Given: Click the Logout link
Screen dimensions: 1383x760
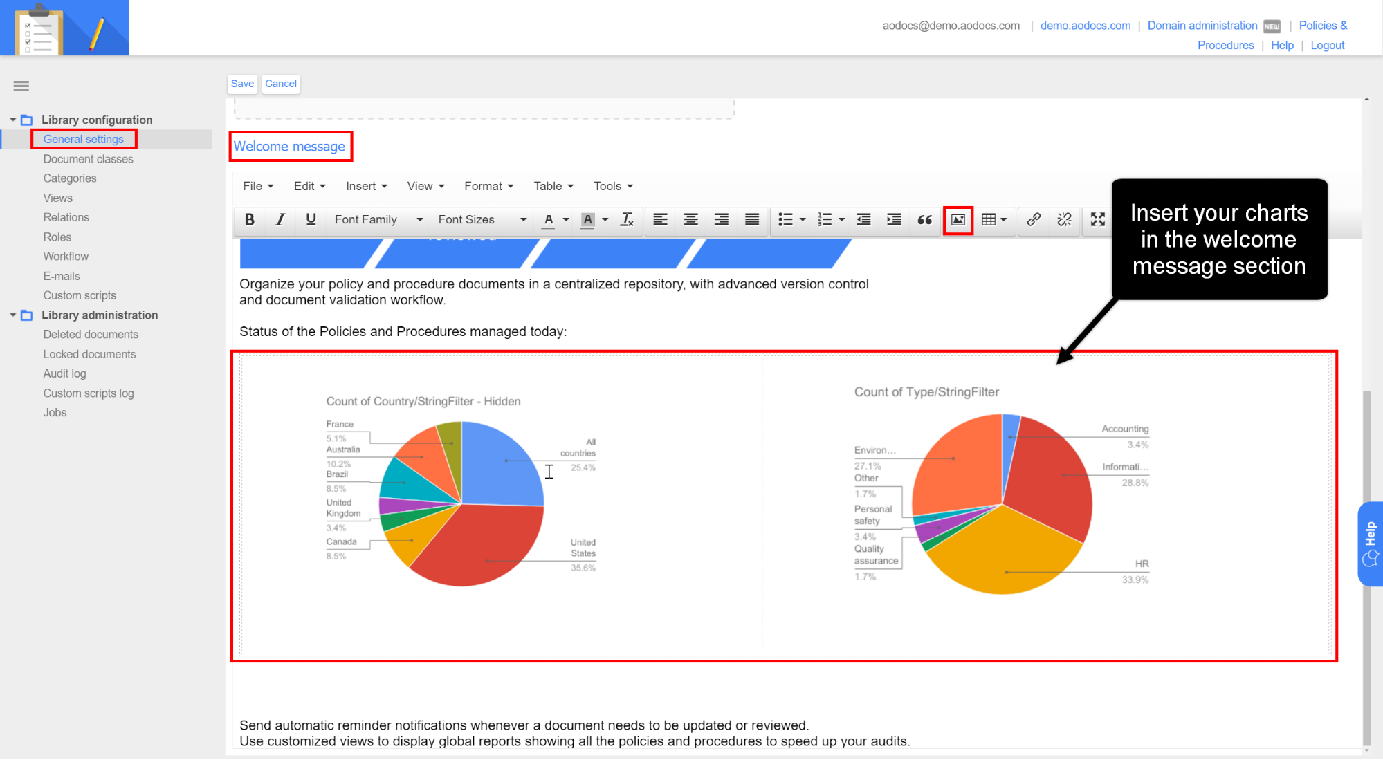Looking at the screenshot, I should 1328,45.
